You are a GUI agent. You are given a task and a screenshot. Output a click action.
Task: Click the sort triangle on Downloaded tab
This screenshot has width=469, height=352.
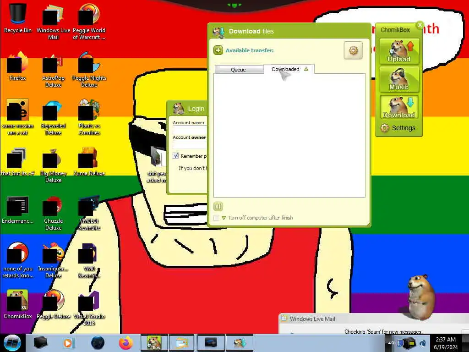tap(306, 69)
